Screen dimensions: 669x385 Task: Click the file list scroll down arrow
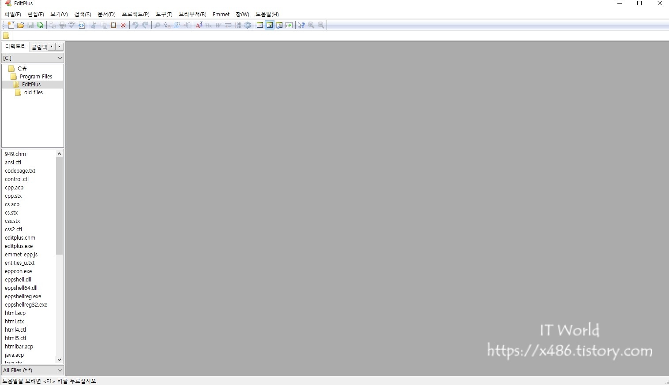(60, 360)
